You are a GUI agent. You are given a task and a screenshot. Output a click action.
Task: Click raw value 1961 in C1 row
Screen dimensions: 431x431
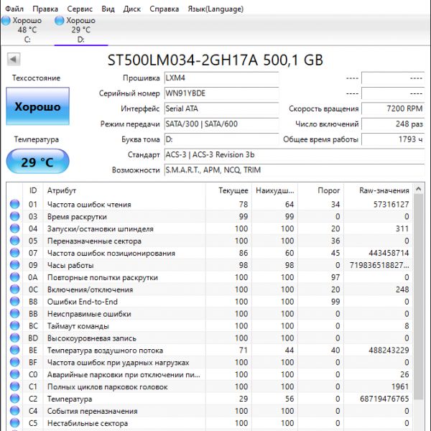(400, 386)
